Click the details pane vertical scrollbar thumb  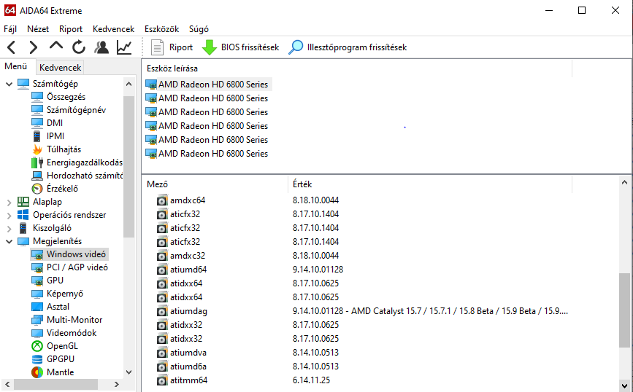[624, 310]
